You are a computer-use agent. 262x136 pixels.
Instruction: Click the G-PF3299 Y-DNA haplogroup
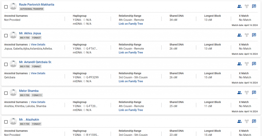[x=92, y=77]
